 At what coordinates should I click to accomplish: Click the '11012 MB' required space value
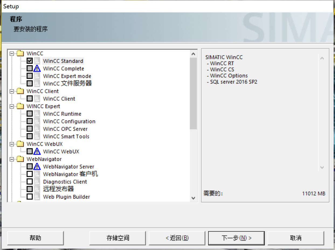(x=314, y=193)
